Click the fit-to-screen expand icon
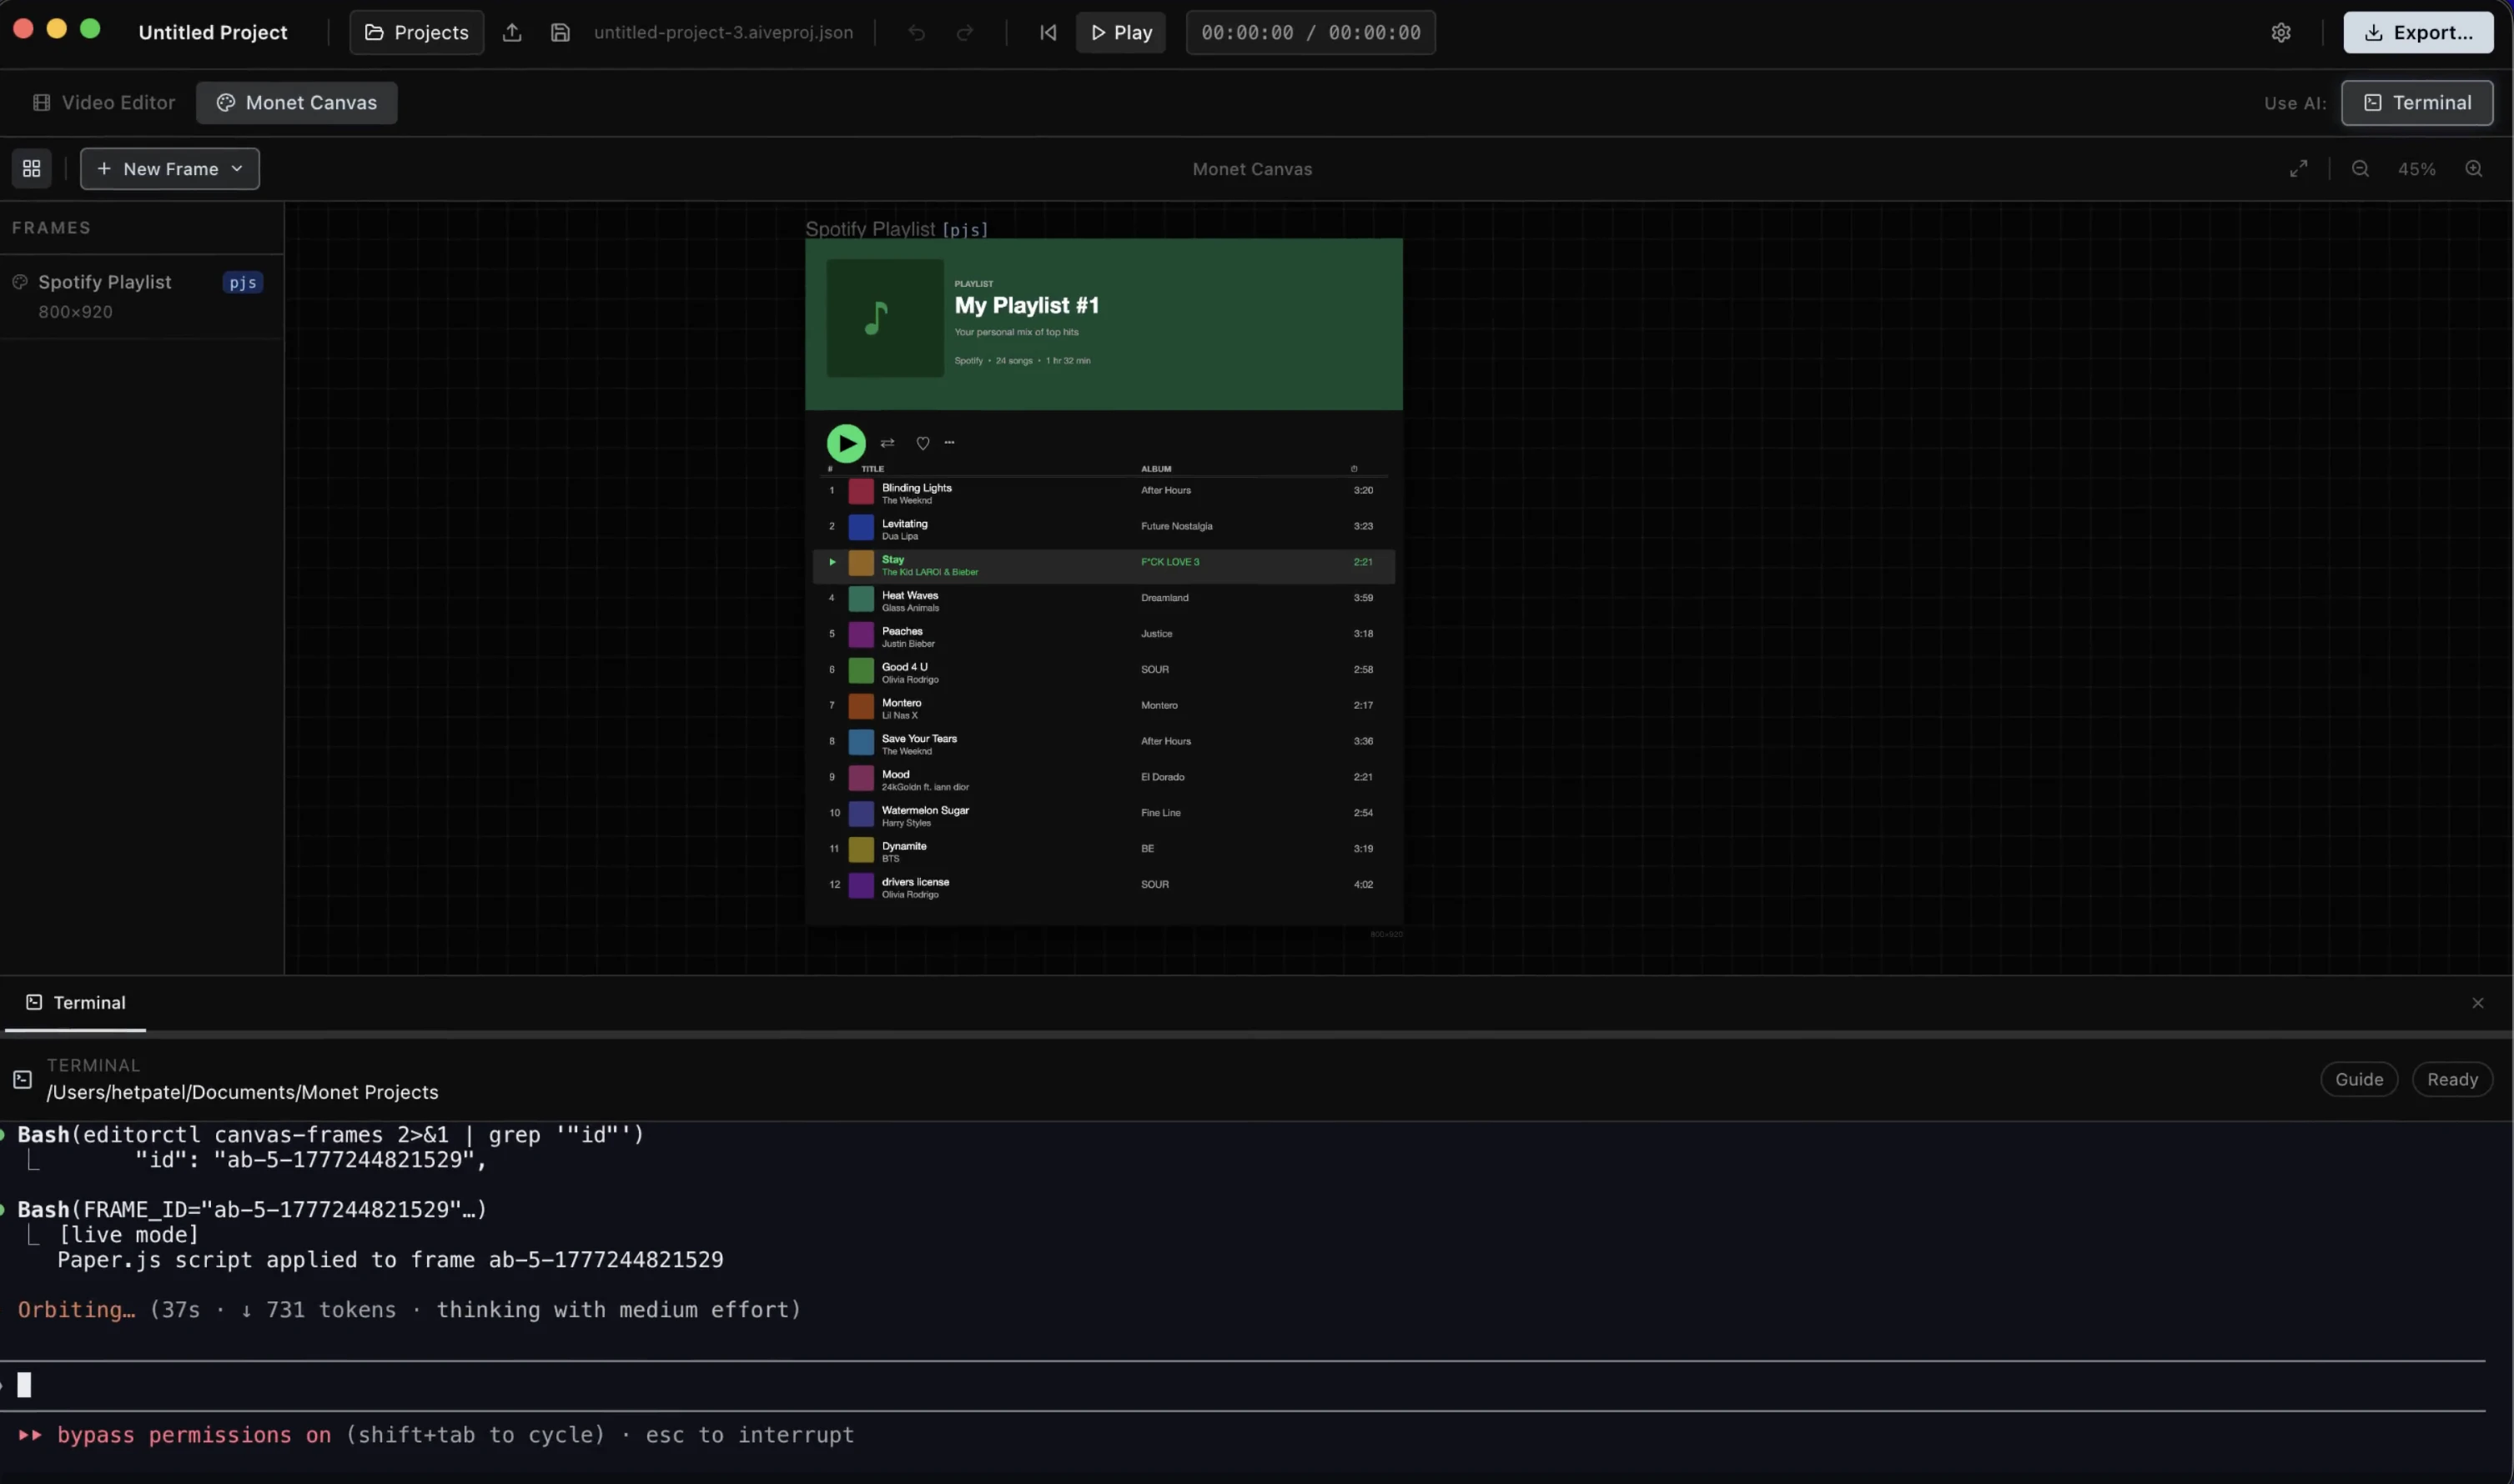 (x=2298, y=169)
